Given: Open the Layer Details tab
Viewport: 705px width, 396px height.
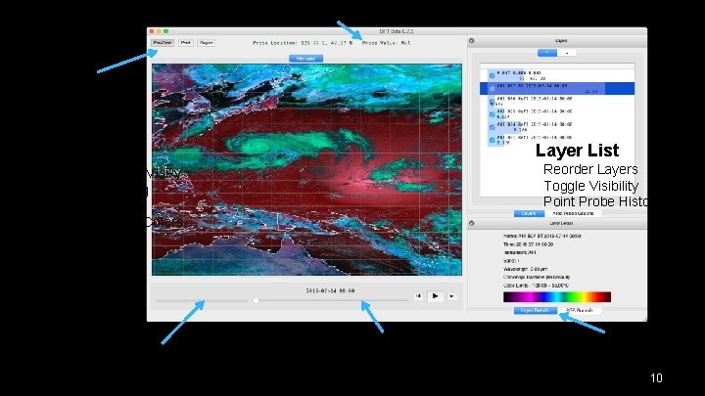Looking at the screenshot, I should click(536, 310).
